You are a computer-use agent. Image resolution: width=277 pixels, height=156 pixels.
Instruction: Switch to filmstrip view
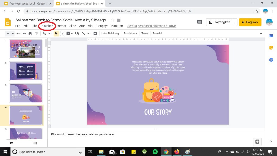coord(11,143)
